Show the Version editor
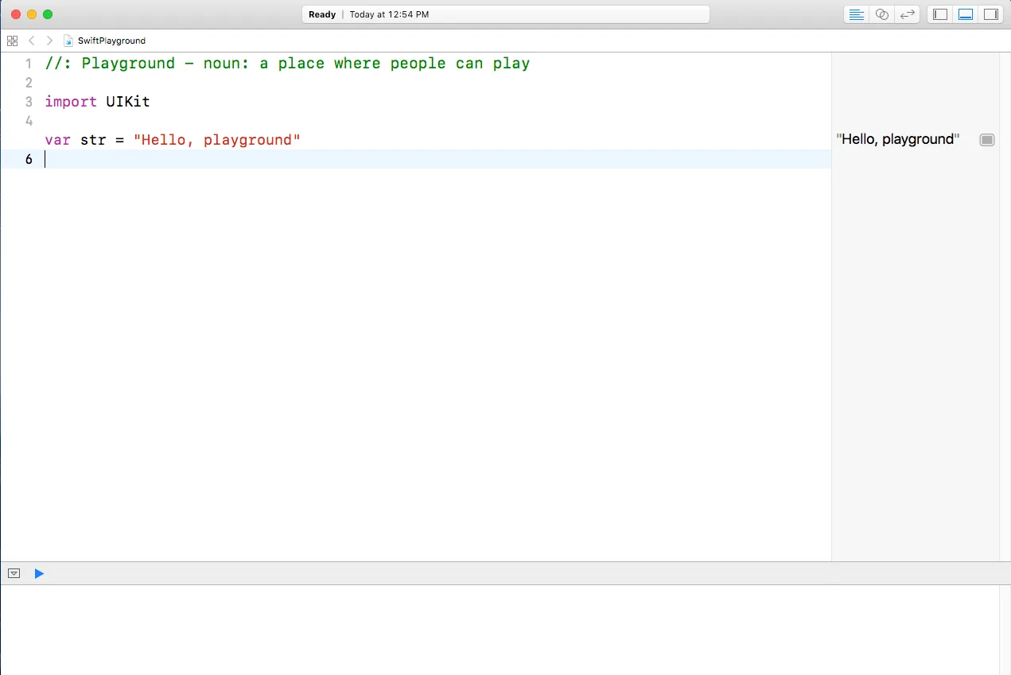Viewport: 1011px width, 675px height. [907, 14]
